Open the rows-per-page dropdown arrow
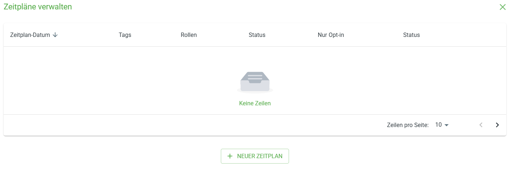The width and height of the screenshot is (512, 173). click(446, 125)
